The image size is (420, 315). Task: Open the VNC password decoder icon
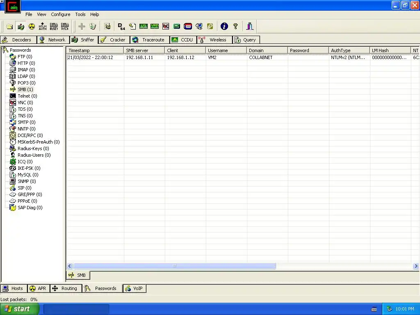click(166, 26)
